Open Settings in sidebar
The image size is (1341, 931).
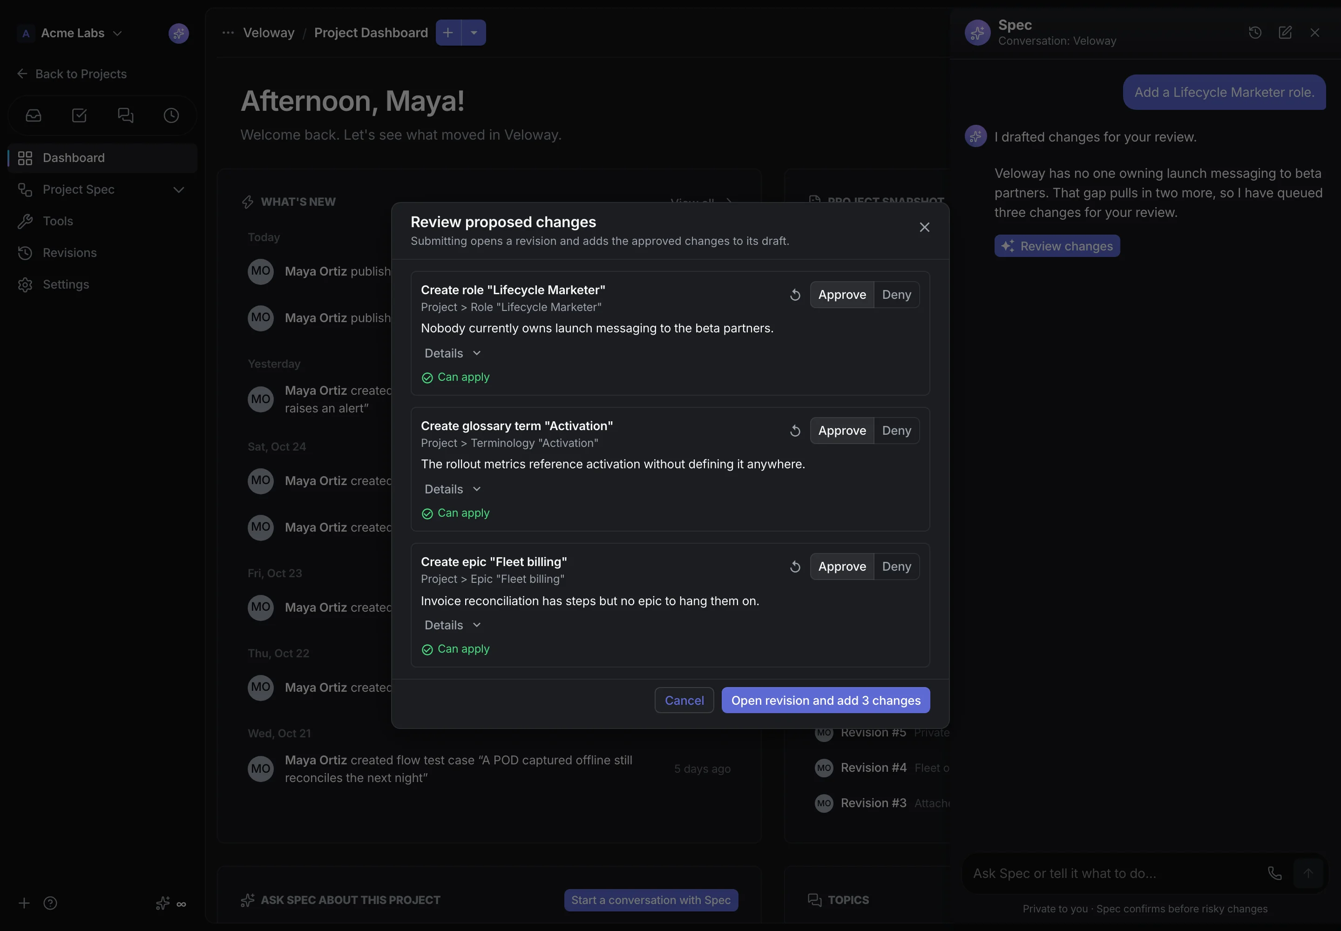tap(102, 284)
